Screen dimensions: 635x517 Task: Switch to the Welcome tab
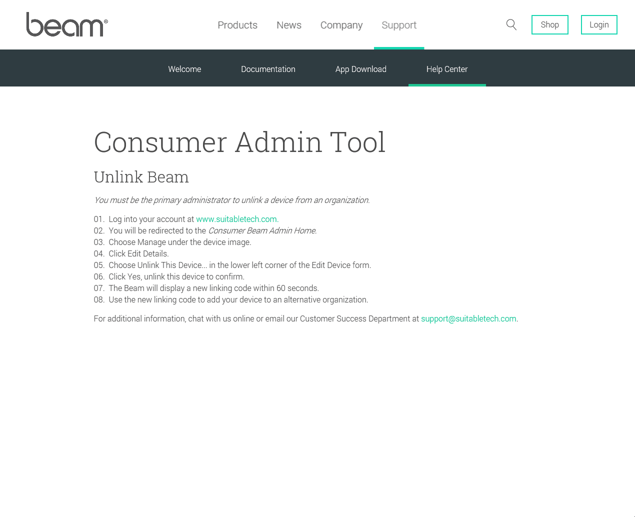click(184, 69)
